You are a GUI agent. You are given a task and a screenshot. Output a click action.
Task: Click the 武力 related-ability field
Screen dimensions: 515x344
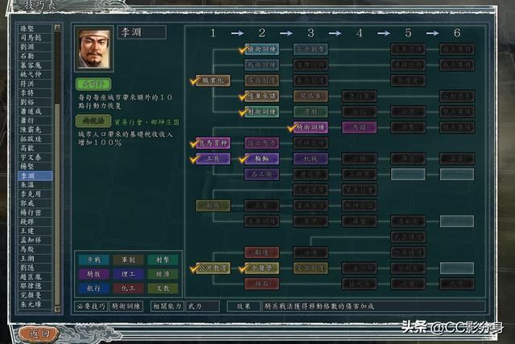coord(202,306)
